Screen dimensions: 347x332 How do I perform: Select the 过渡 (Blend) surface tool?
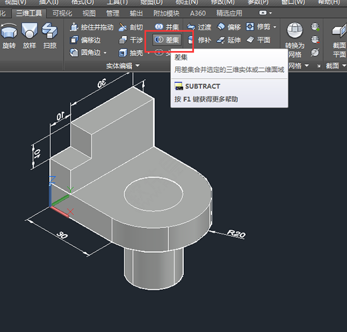coord(198,27)
